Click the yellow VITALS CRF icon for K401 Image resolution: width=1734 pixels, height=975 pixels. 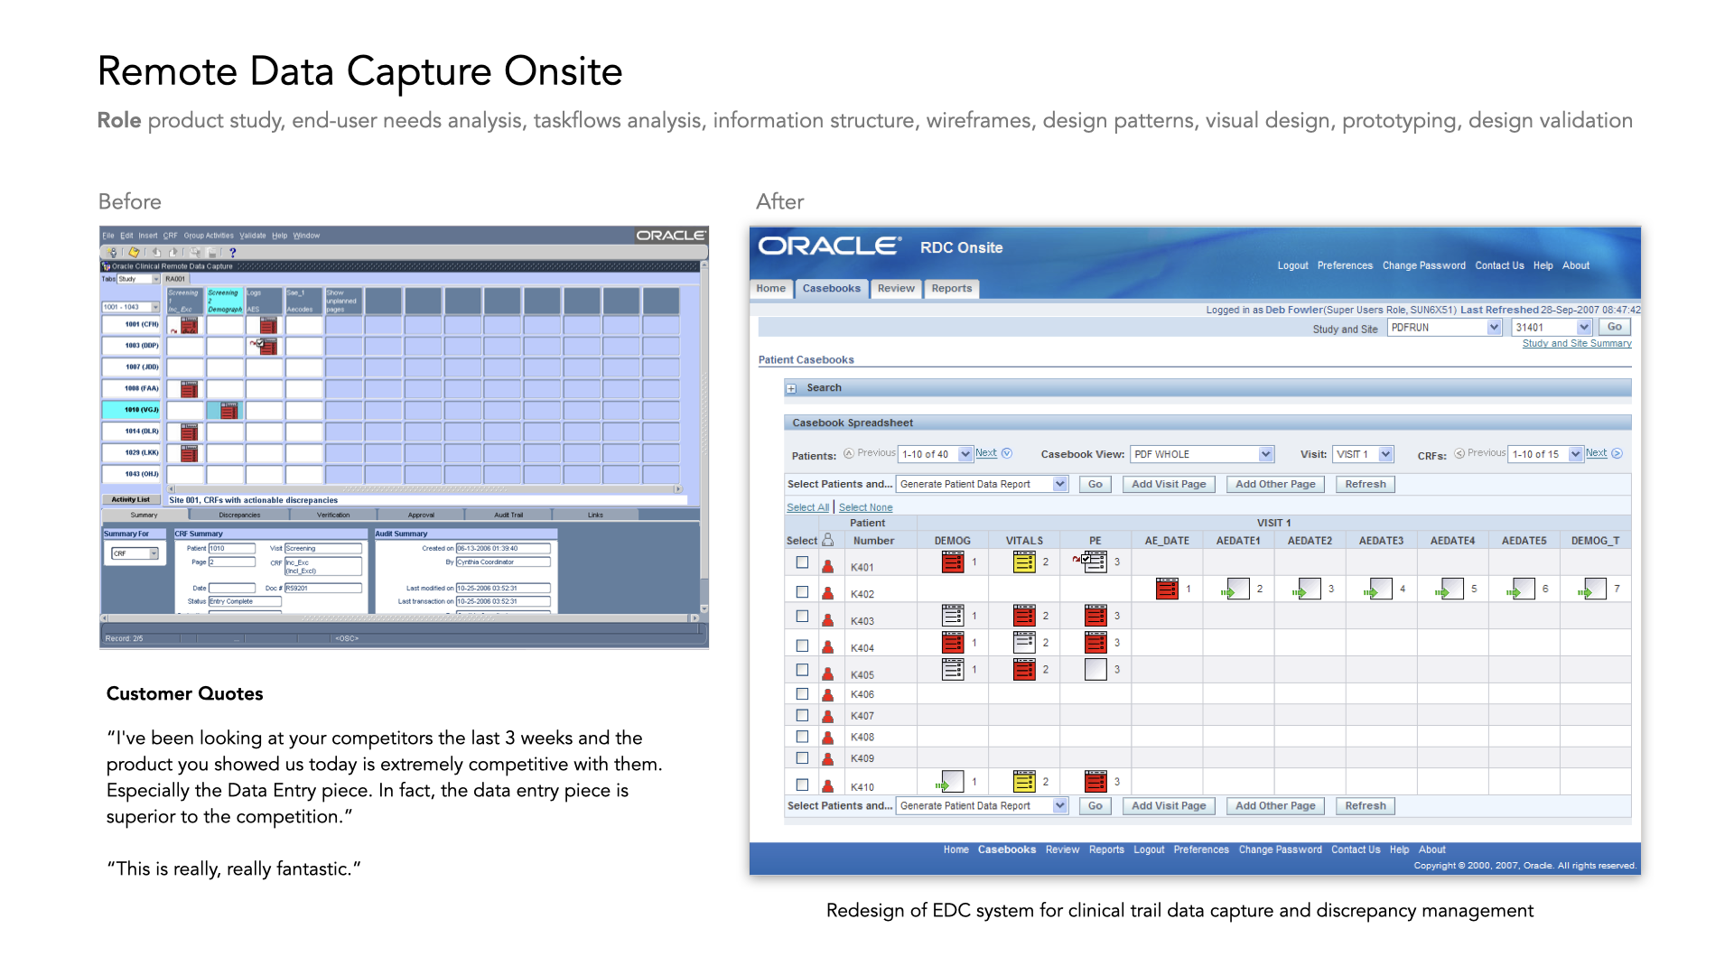(x=1023, y=562)
